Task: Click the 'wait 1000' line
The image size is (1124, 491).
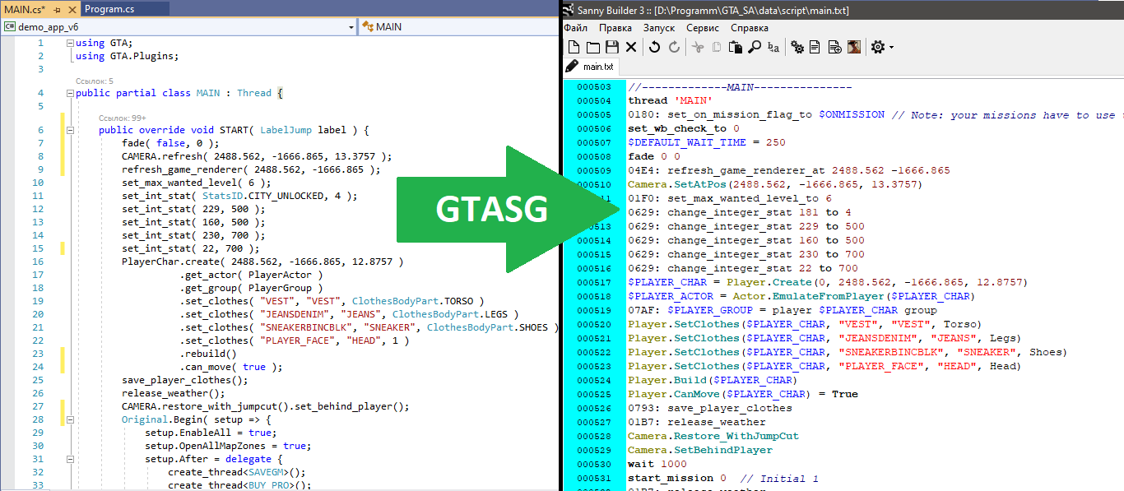Action: point(657,465)
